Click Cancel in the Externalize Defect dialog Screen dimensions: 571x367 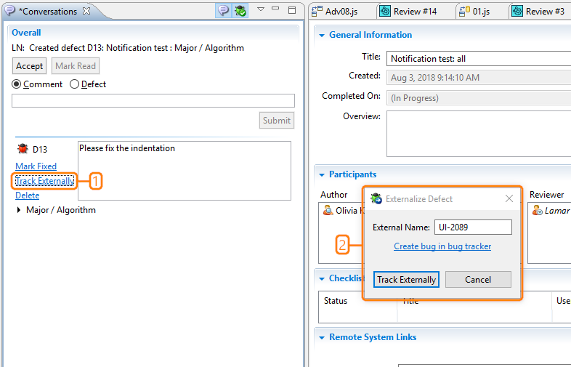click(478, 280)
